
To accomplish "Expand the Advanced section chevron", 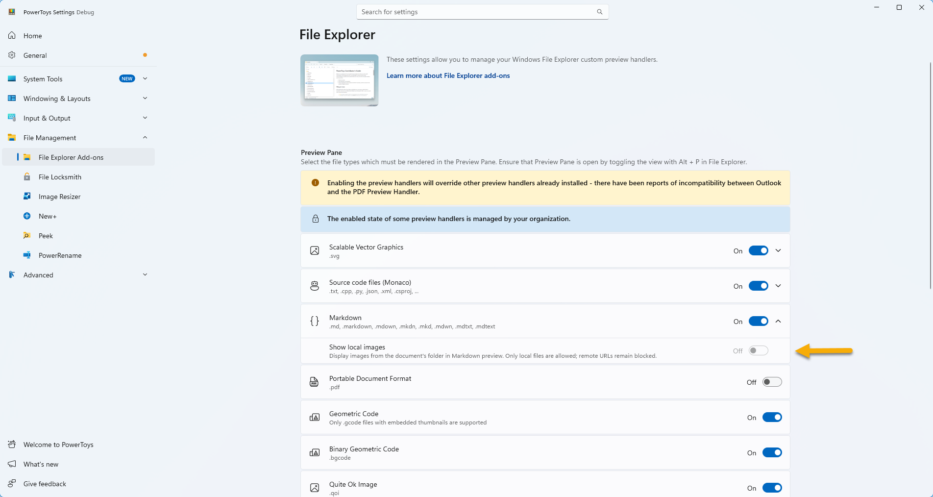I will pyautogui.click(x=145, y=274).
